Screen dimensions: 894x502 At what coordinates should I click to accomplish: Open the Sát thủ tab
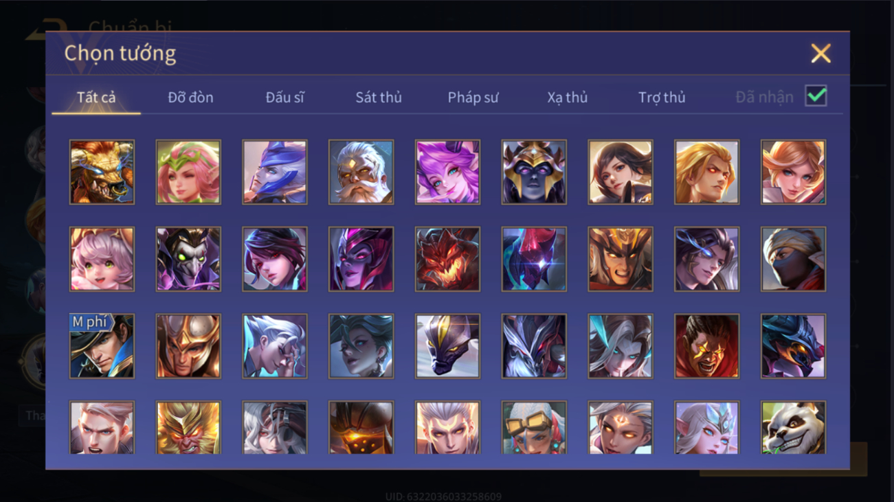click(379, 98)
